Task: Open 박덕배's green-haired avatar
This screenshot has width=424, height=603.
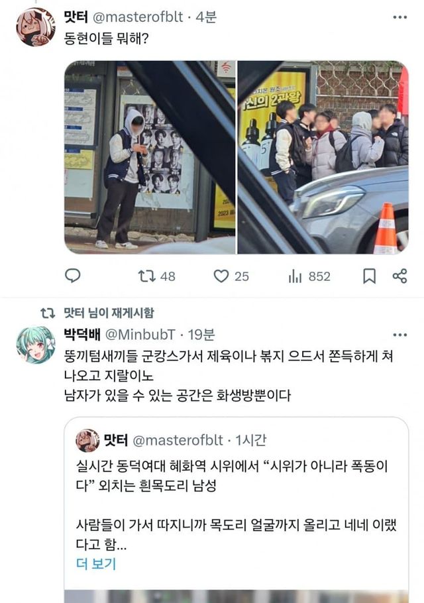Action: coord(36,345)
